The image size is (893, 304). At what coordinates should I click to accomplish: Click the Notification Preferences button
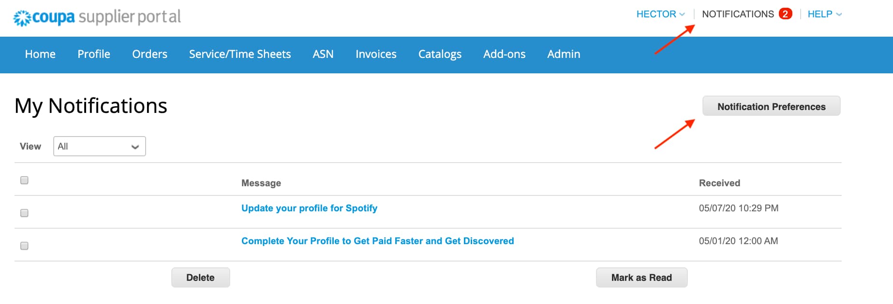pyautogui.click(x=771, y=107)
